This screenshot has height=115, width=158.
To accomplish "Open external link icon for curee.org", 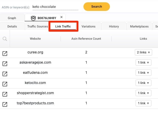I will coord(5,53).
